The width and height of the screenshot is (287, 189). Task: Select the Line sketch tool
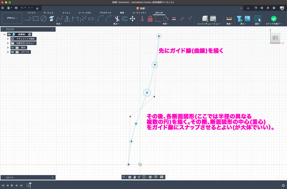[x=28, y=19]
